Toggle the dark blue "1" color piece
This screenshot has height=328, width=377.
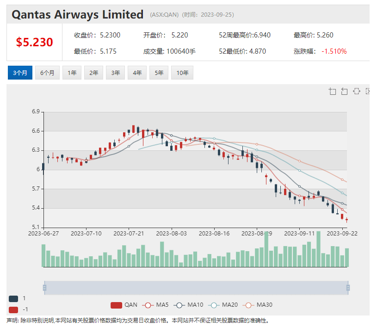pos(13,299)
